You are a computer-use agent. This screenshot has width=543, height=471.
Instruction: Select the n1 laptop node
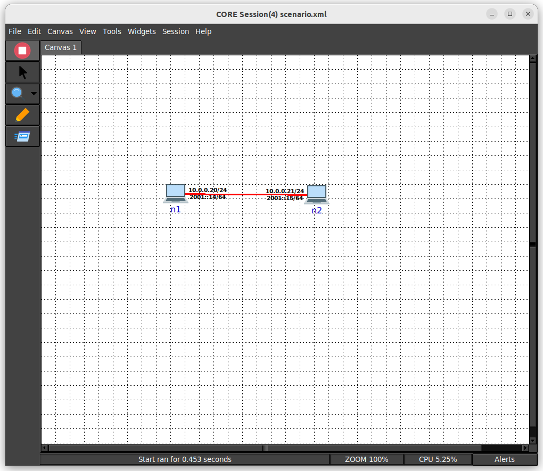[176, 194]
